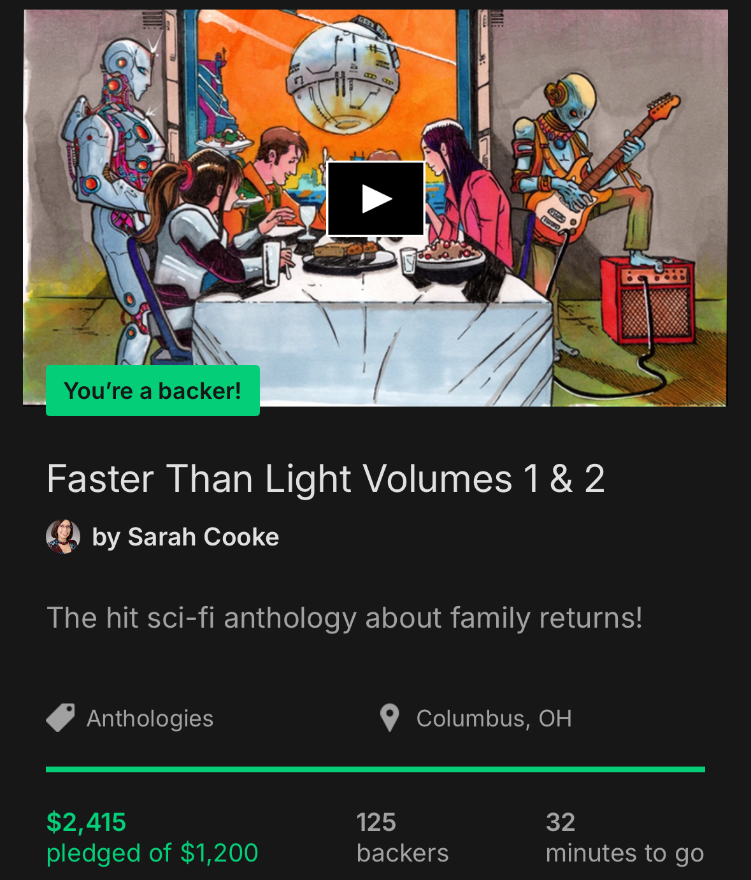This screenshot has width=751, height=880.
Task: Open creator link "by Sarah Cooke"
Action: tap(185, 537)
